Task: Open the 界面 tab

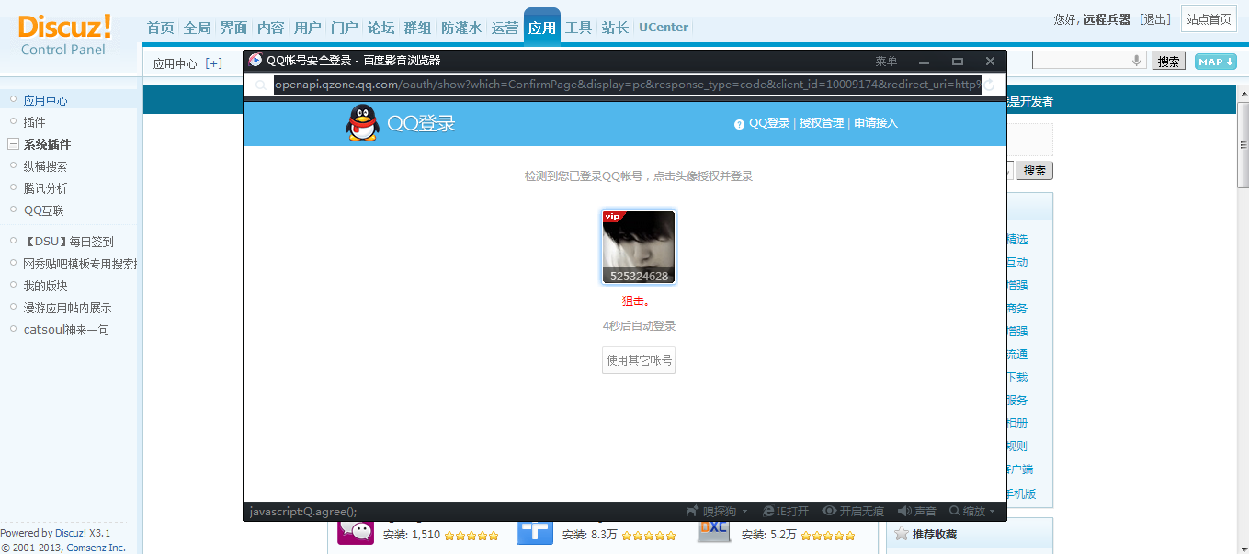Action: [234, 28]
